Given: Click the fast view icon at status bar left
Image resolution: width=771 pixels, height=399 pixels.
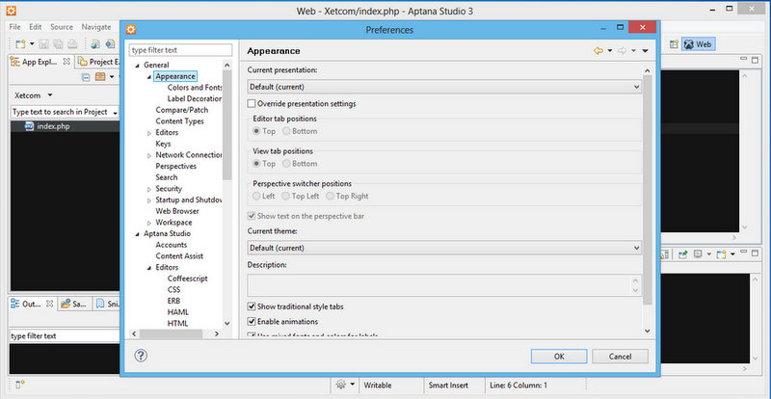Looking at the screenshot, I should (20, 385).
